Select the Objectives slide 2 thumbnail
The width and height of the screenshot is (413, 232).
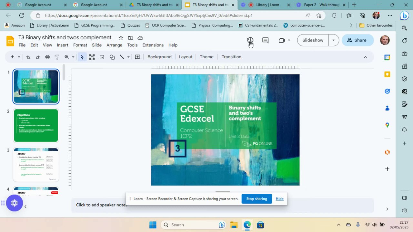coord(36,126)
